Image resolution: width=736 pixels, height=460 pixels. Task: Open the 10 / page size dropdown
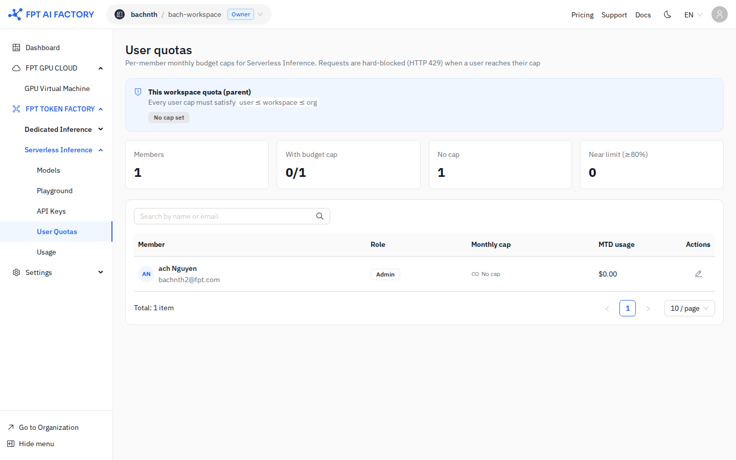pyautogui.click(x=689, y=308)
